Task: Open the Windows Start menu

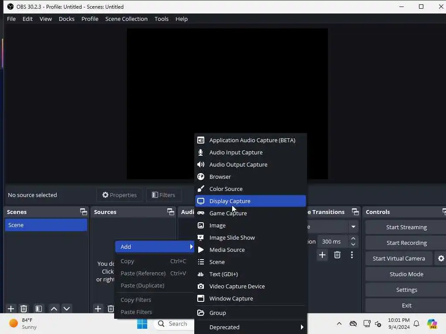Action: pyautogui.click(x=142, y=324)
